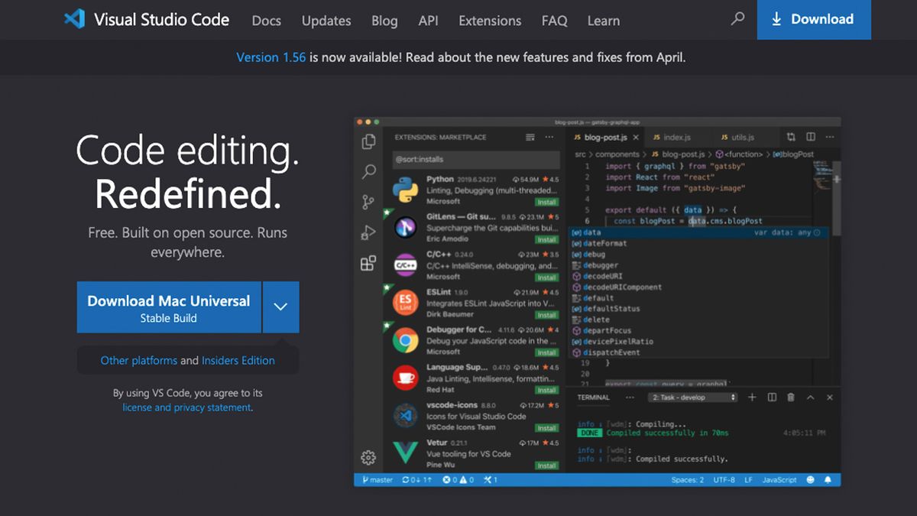
Task: Switch to the index.js editor tab
Action: 676,137
